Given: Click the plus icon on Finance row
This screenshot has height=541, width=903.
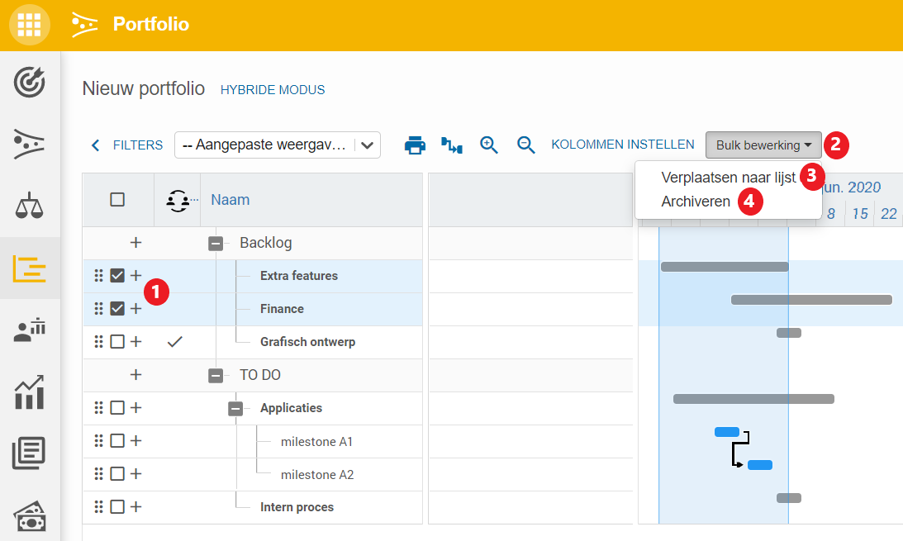Looking at the screenshot, I should pos(136,308).
